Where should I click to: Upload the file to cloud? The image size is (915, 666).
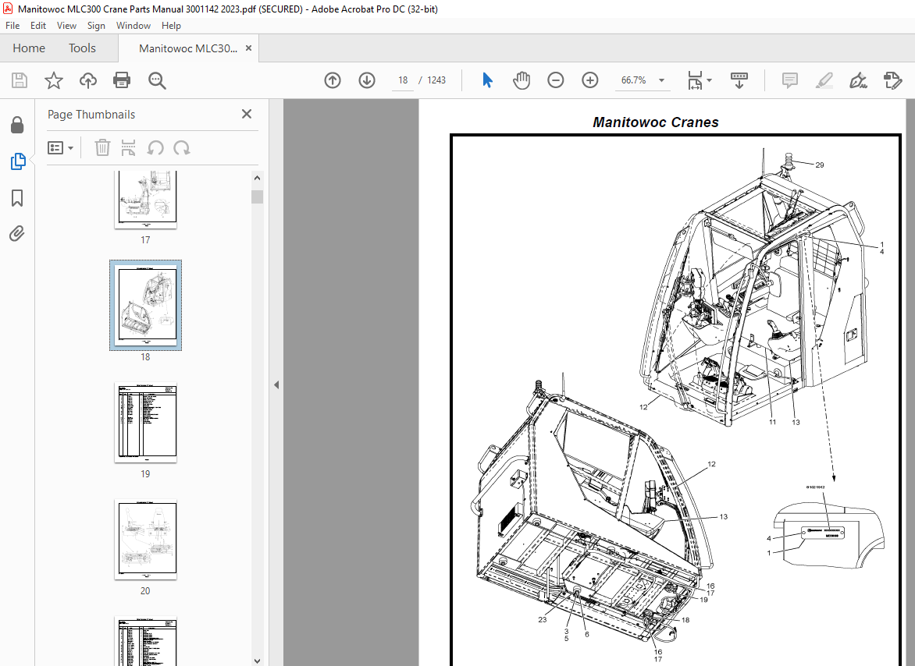[x=88, y=80]
